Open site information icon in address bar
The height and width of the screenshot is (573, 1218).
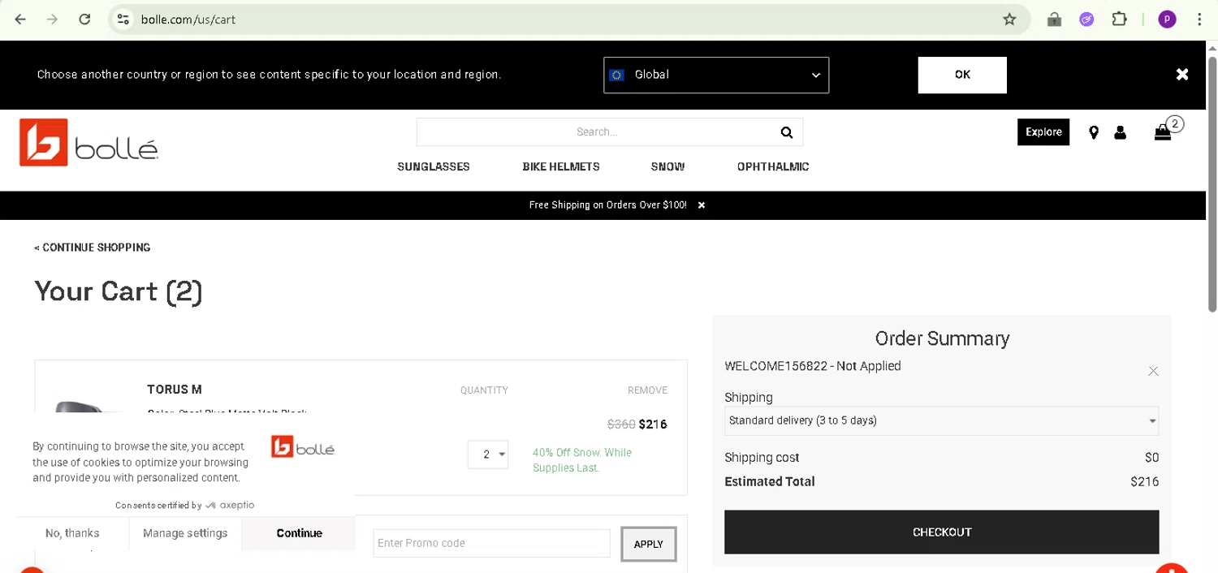click(123, 19)
